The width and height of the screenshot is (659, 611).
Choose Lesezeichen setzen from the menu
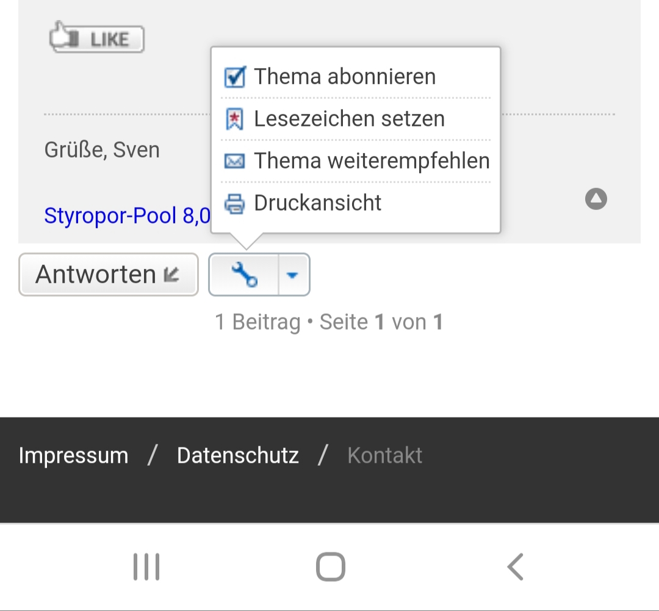point(349,118)
